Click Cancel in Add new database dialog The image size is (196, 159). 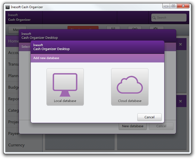pyautogui.click(x=149, y=117)
